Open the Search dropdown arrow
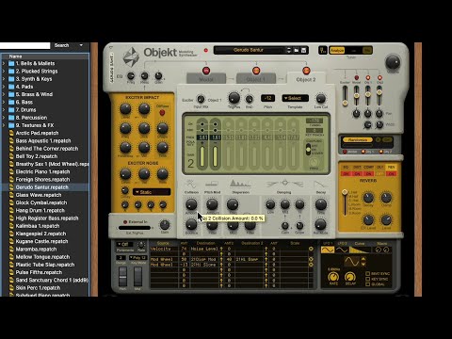This screenshot has height=339, width=452. tap(81, 45)
